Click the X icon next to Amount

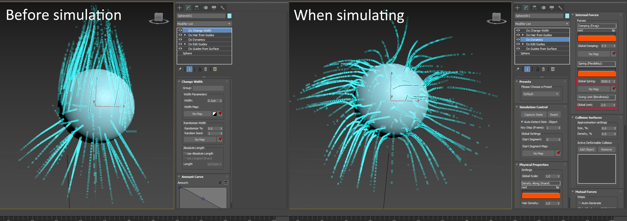pyautogui.click(x=220, y=182)
